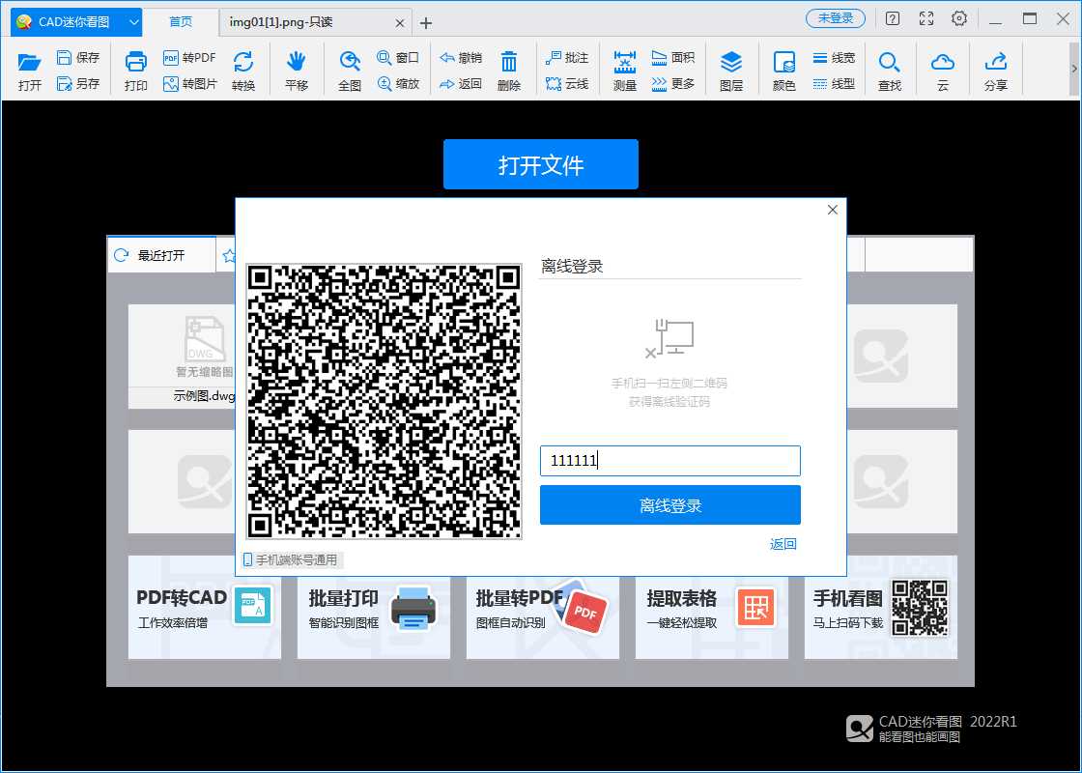Switch to the 首页 tab
Image resolution: width=1082 pixels, height=773 pixels.
click(181, 22)
